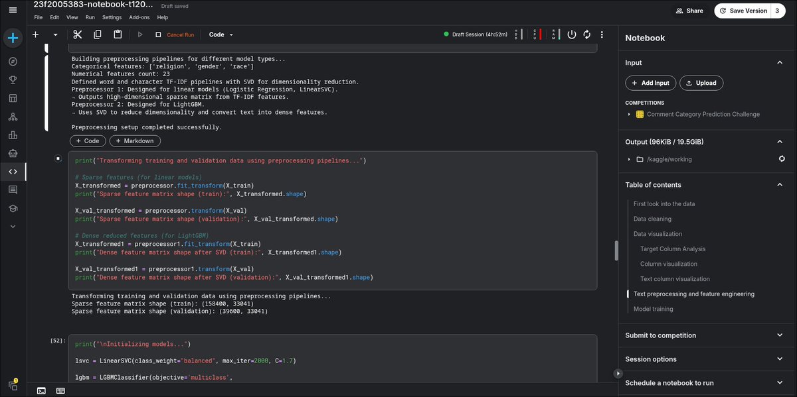
Task: Click the power off session icon
Action: point(572,34)
